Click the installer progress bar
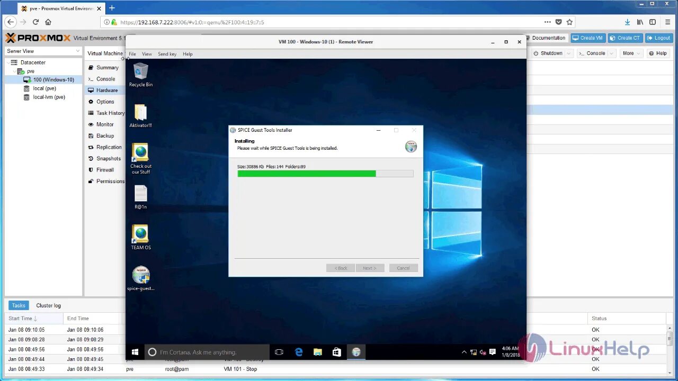Viewport: 678px width, 381px height. pyautogui.click(x=325, y=174)
